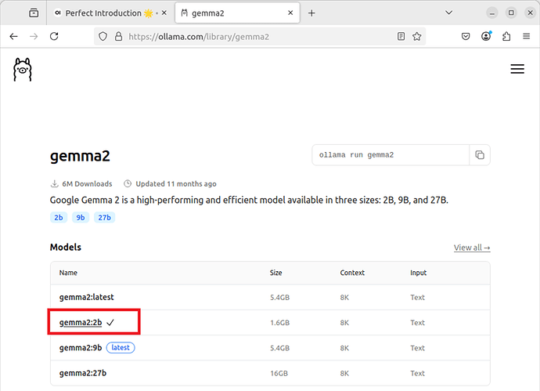This screenshot has width=540, height=391.
Task: Select the 2b size tag
Action: coord(59,217)
